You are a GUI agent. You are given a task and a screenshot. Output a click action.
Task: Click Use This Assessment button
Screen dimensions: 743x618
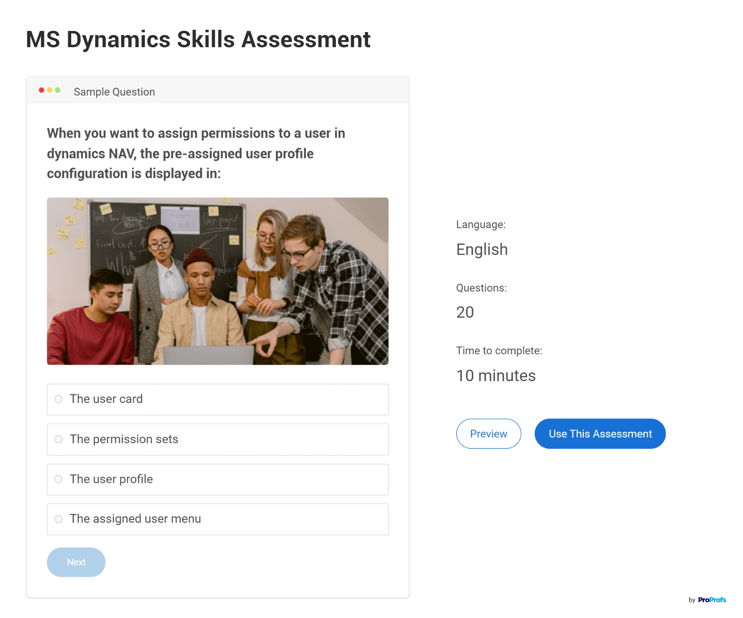600,434
